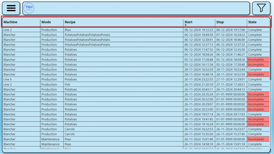Click stop time 07-12-2024 16:34:22

pyautogui.click(x=231, y=35)
